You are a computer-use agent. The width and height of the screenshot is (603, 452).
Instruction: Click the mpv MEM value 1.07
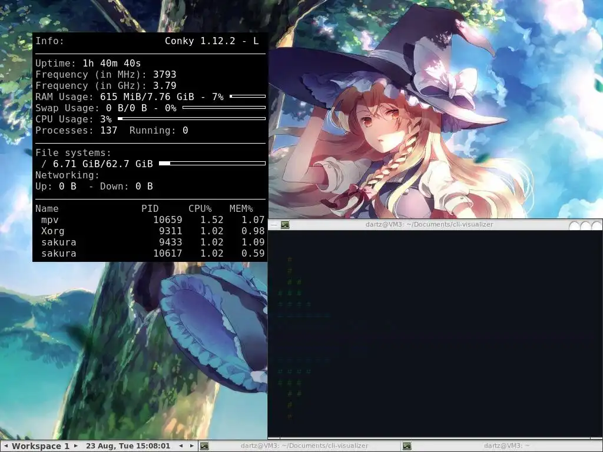pos(253,220)
